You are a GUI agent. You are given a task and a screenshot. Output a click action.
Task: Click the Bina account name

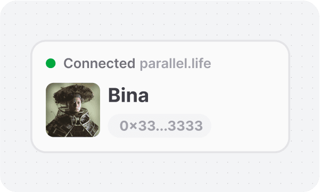[x=128, y=95]
